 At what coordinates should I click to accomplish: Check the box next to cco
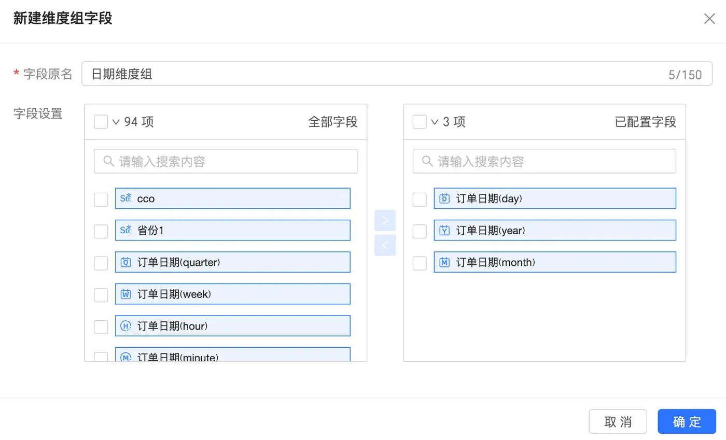pyautogui.click(x=101, y=200)
